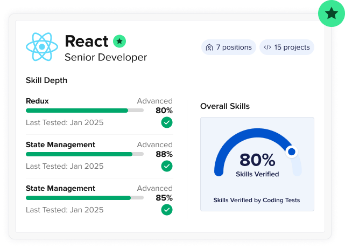Viewport: 345px width, 248px height.
Task: Click the blue knob on the skills gauge
Action: click(x=292, y=151)
